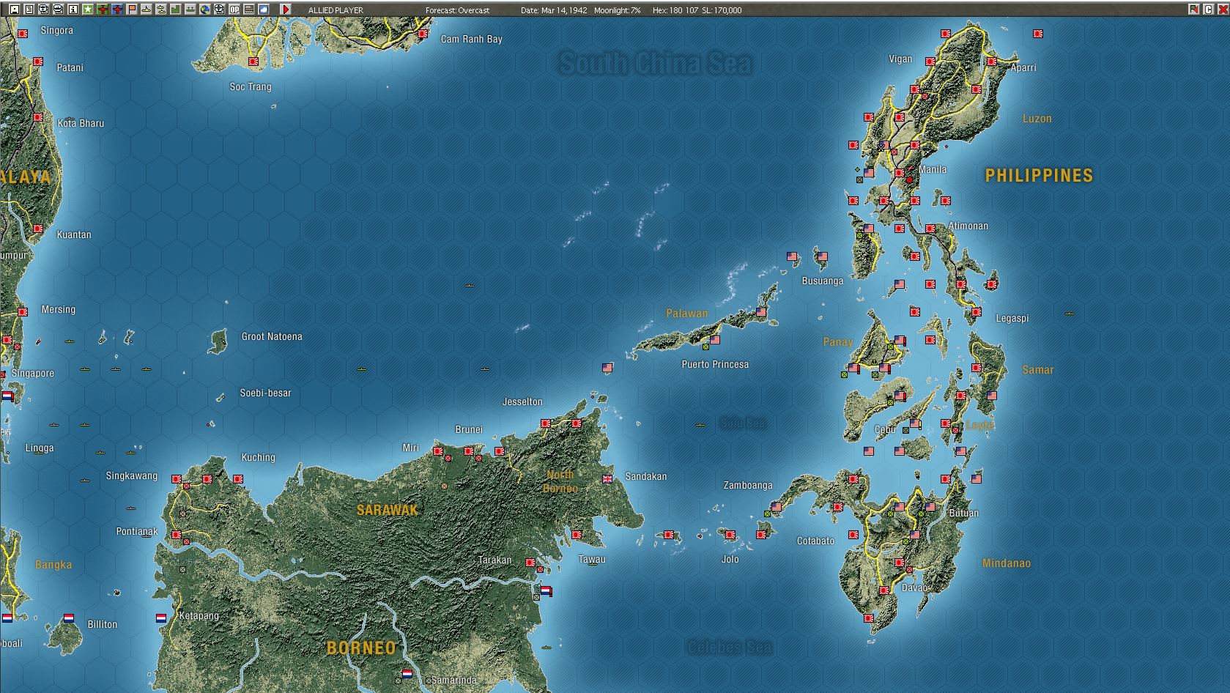Click the C icon in top-right corner

tap(1208, 10)
